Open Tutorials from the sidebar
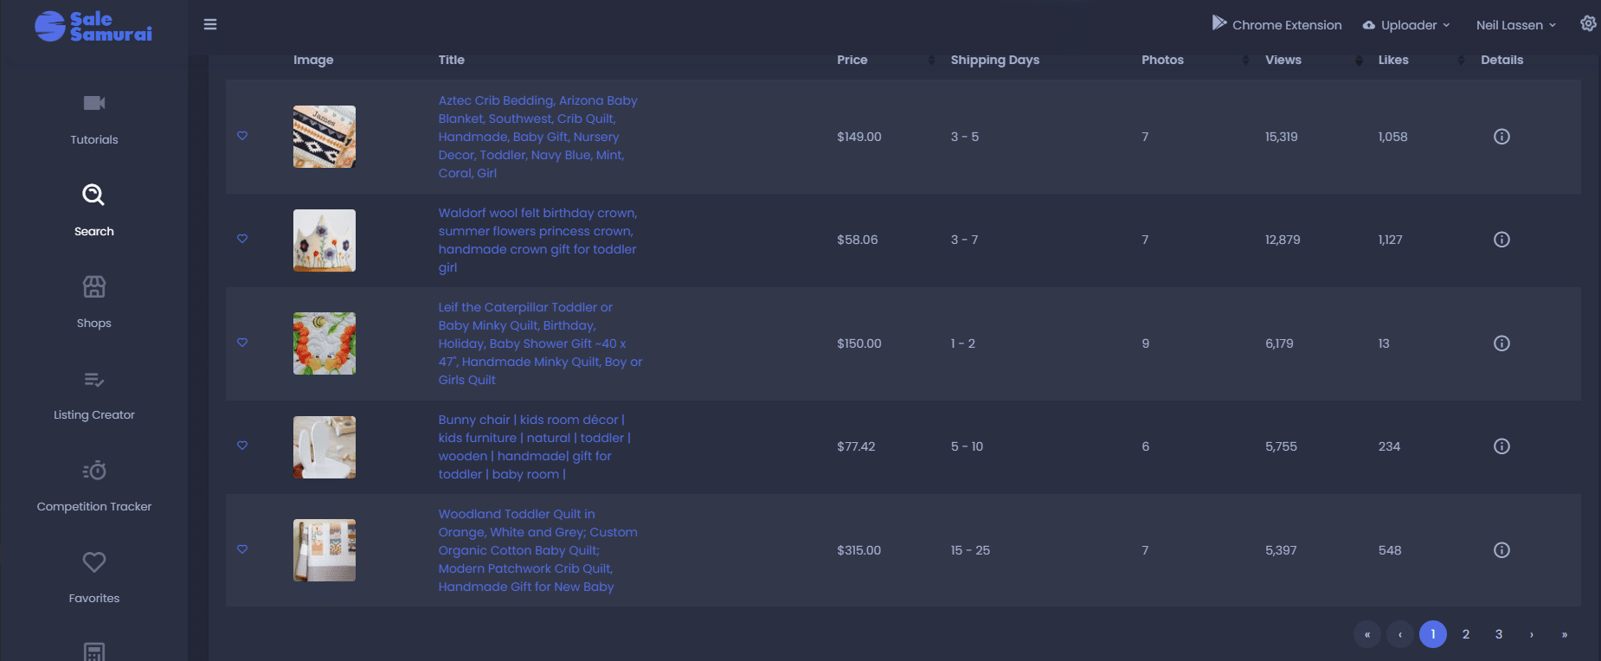 click(x=94, y=119)
